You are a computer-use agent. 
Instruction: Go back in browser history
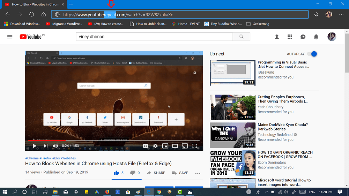point(8,14)
